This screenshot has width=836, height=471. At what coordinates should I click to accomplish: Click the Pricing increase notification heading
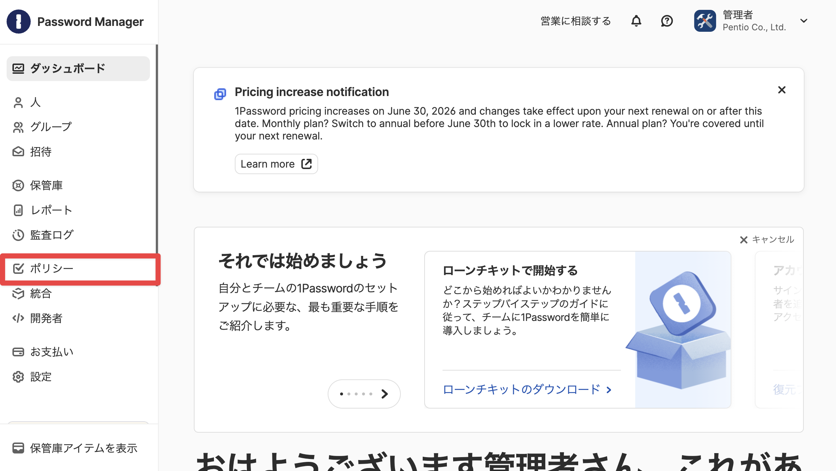click(x=312, y=92)
